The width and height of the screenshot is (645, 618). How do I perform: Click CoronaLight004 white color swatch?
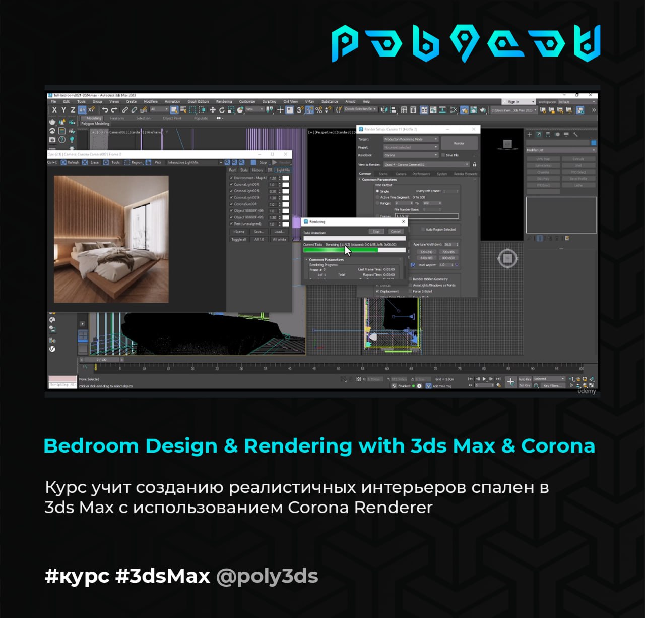286,184
